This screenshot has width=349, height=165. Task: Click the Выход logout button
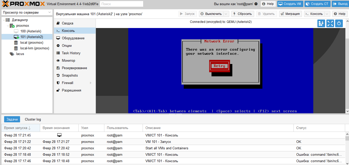(340, 4)
